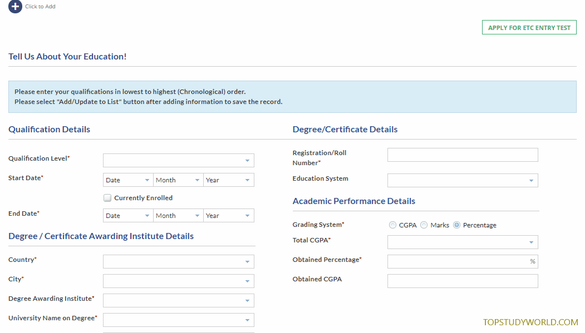Expand the City dropdown
585x333 pixels.
[178, 281]
